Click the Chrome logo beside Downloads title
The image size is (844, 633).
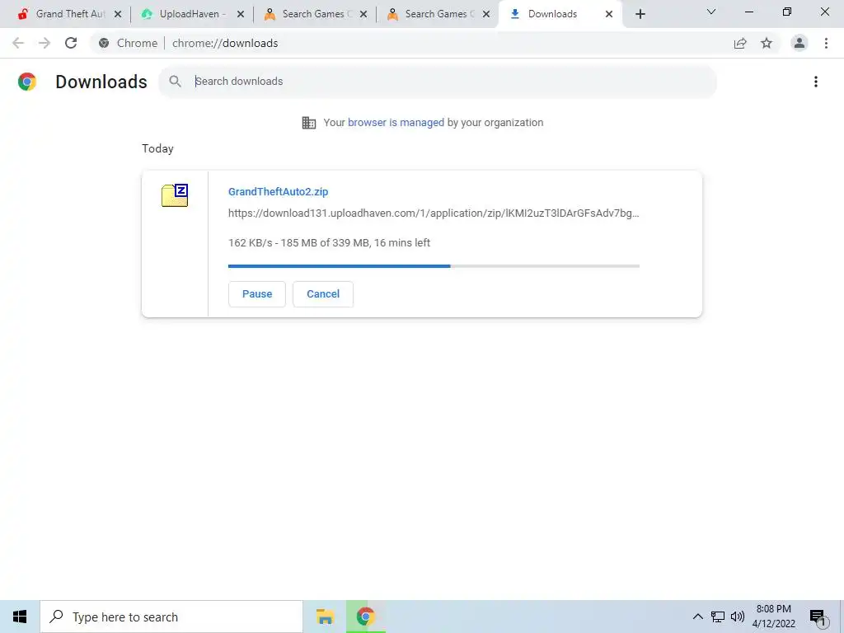(x=27, y=82)
